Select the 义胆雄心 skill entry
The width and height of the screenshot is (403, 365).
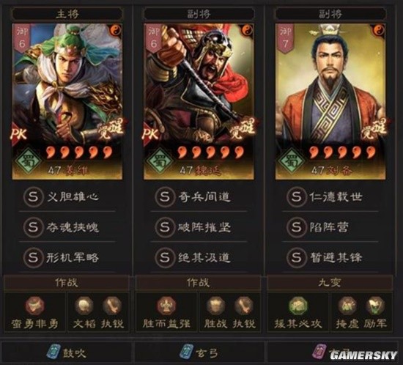[67, 197]
